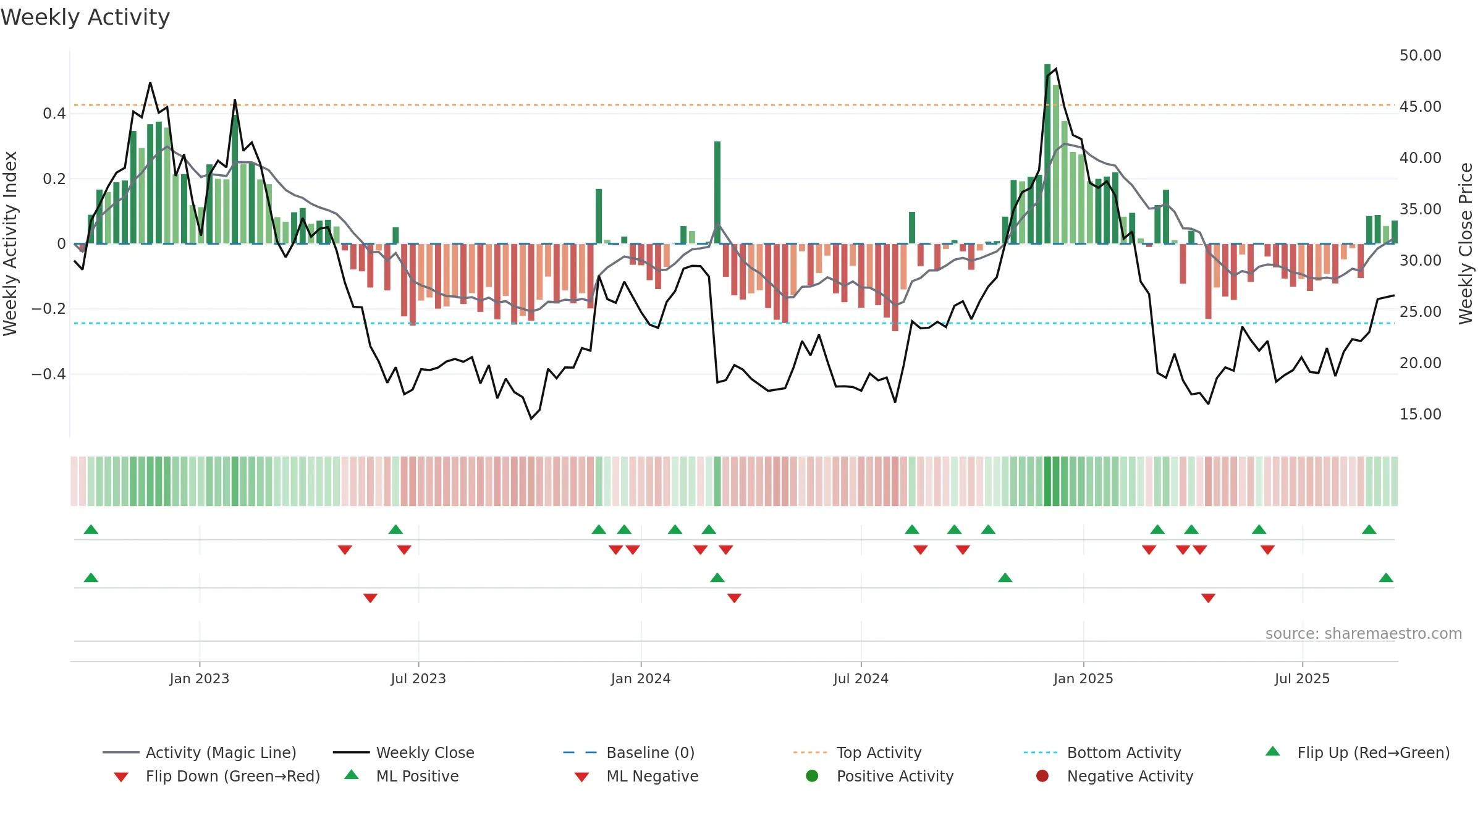Click the ML Negative legend triangle
The image size is (1483, 834).
click(x=581, y=777)
